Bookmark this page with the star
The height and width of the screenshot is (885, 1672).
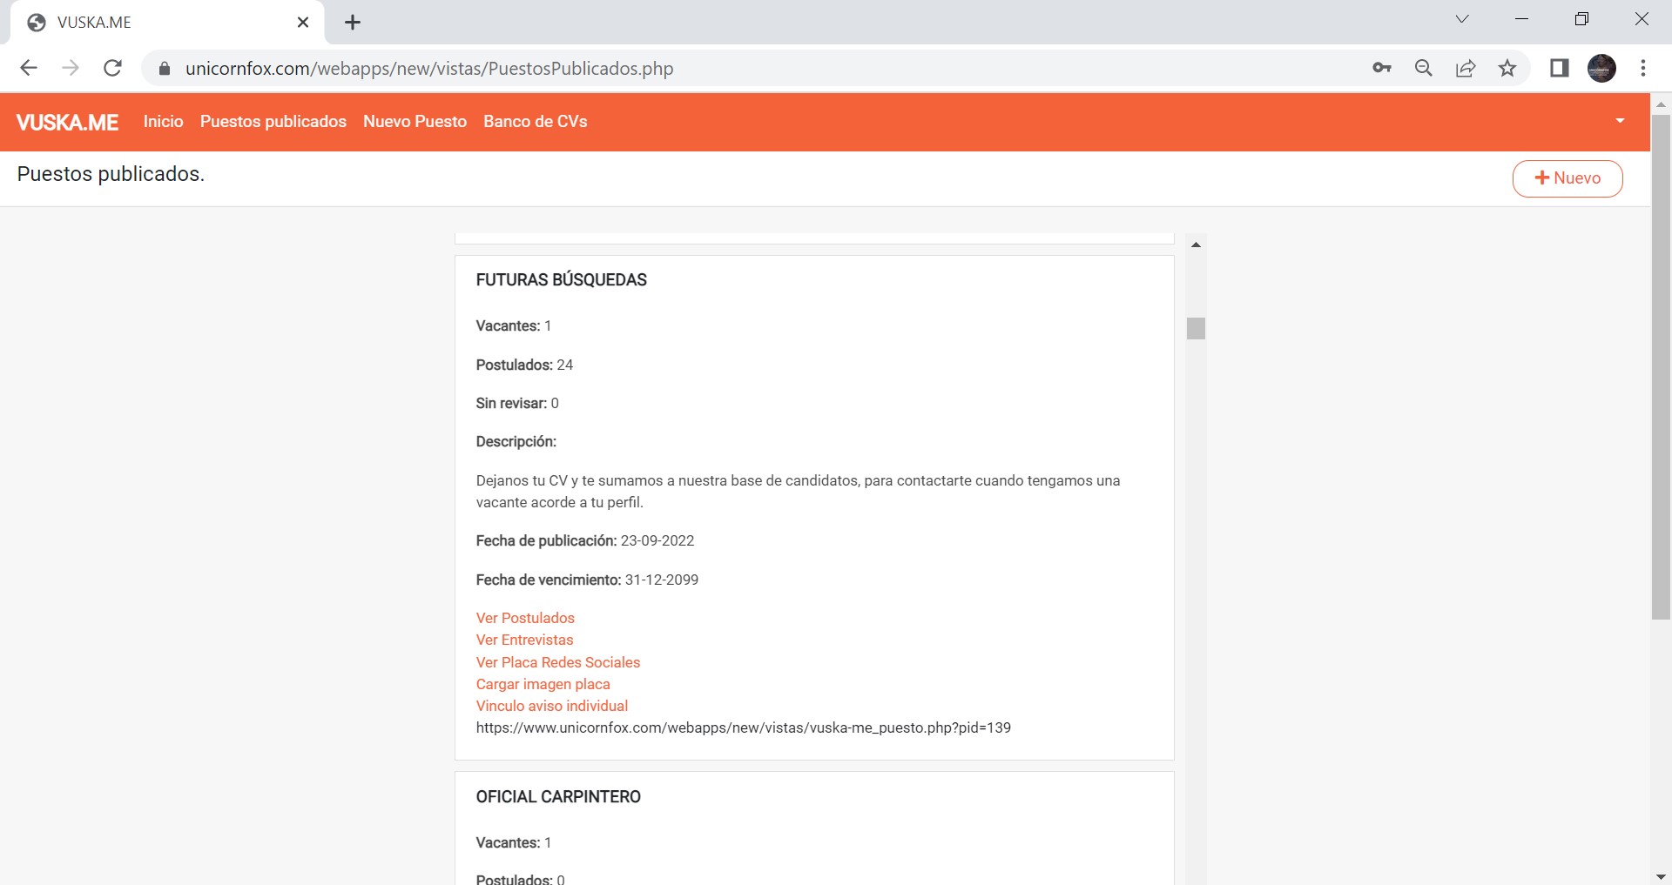(x=1507, y=68)
